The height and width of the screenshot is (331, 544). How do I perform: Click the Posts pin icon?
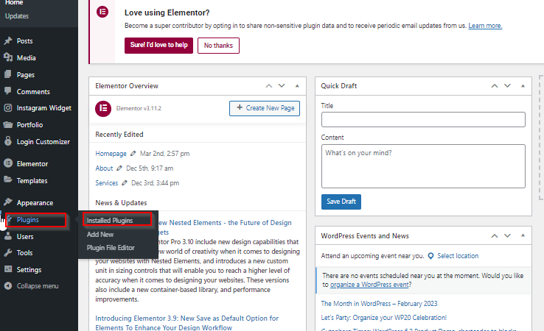[x=8, y=41]
